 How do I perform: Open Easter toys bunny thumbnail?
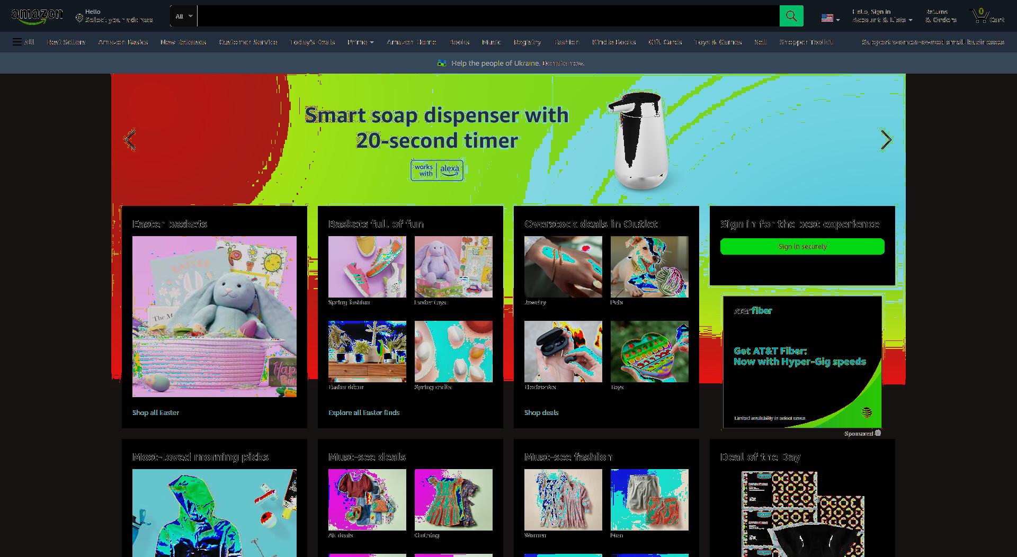coord(453,267)
